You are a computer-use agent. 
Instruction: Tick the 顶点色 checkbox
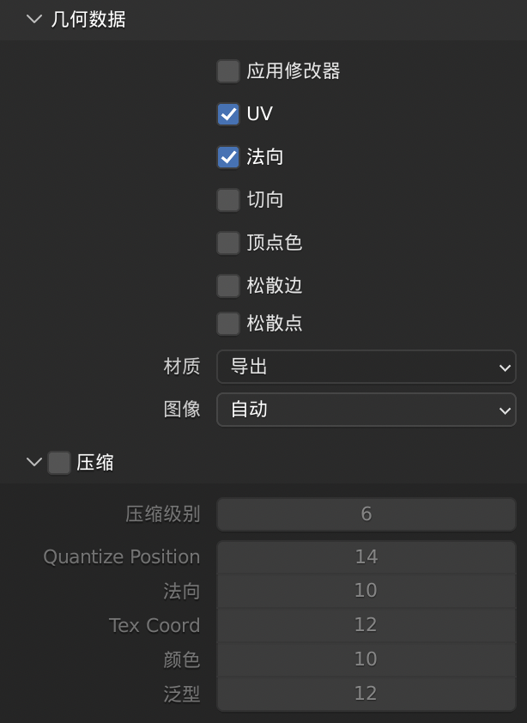228,243
